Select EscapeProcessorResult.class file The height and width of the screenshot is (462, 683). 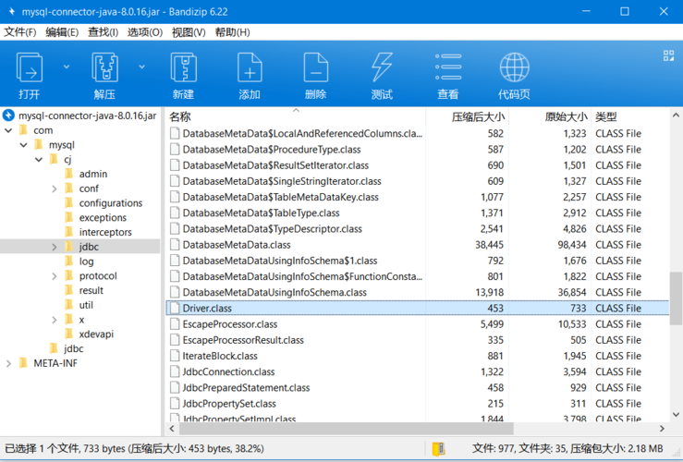pos(243,340)
